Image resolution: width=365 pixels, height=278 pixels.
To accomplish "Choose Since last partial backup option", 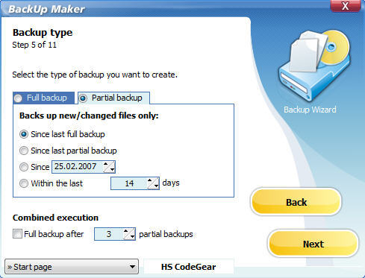I will pos(68,151).
